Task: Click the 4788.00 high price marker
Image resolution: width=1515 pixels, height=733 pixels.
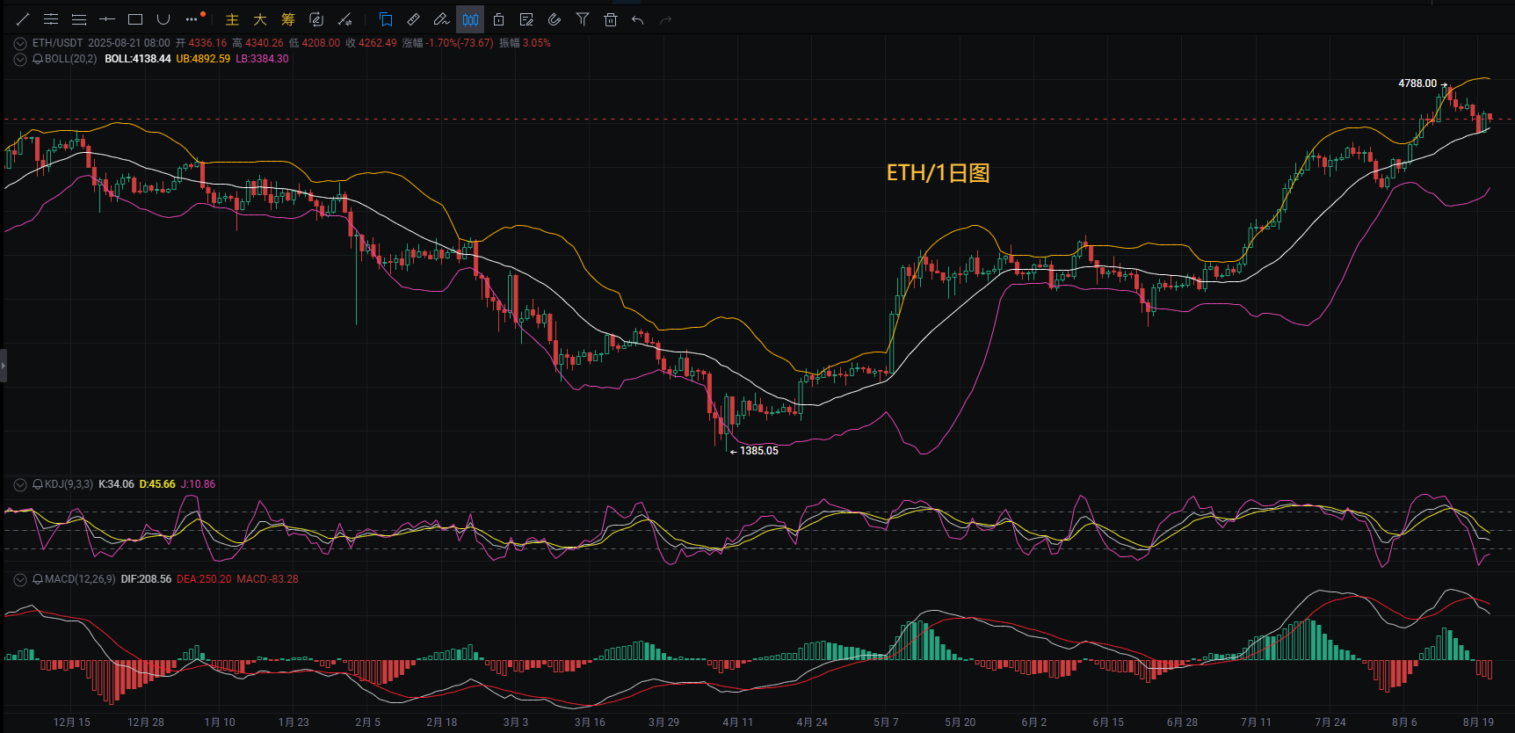Action: coord(1417,83)
